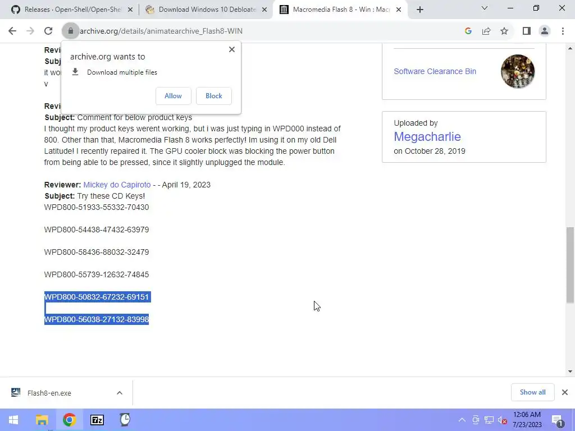575x431 pixels.
Task: Click the Chrome taskbar icon
Action: [x=69, y=420]
